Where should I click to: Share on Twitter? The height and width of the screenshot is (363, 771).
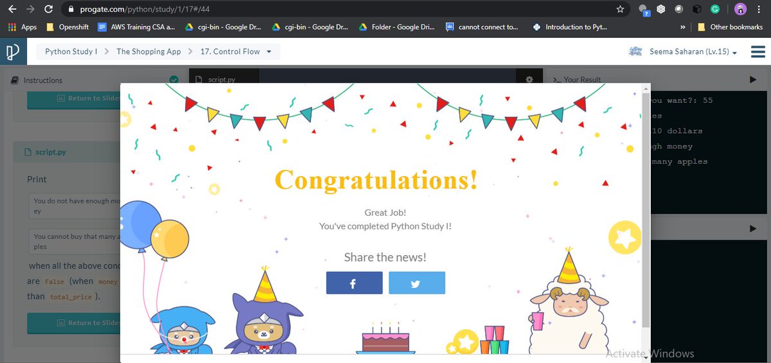point(416,283)
